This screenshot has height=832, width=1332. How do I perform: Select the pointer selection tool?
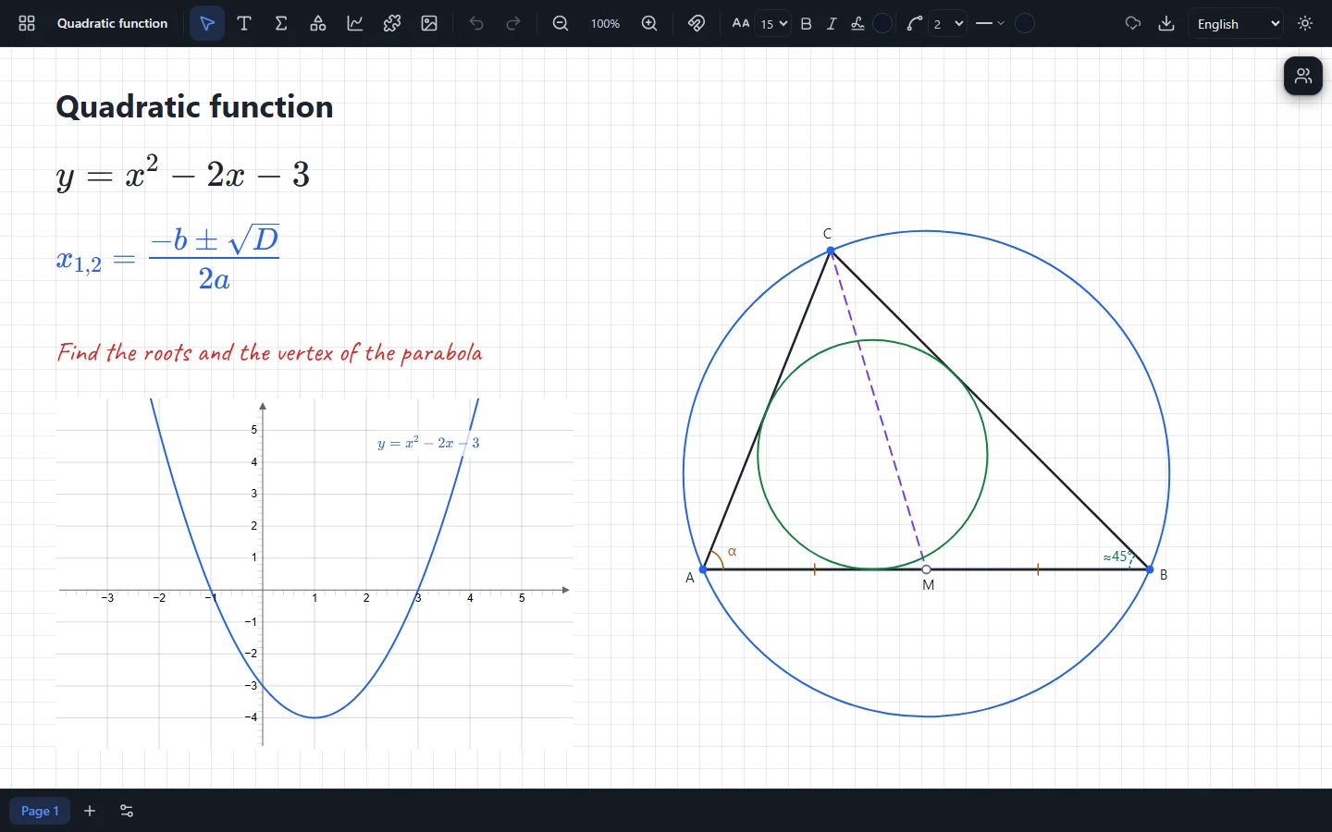(207, 23)
